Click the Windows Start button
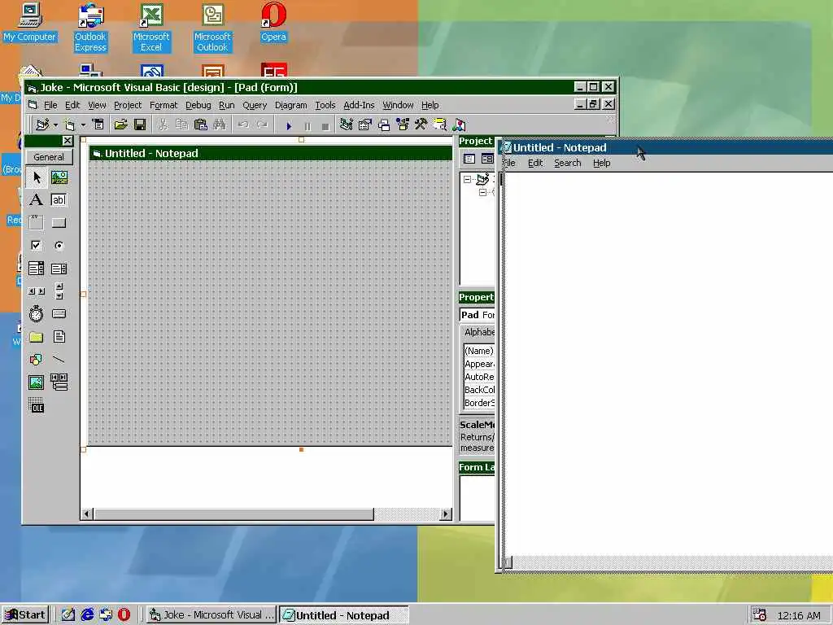This screenshot has width=833, height=625. [25, 615]
